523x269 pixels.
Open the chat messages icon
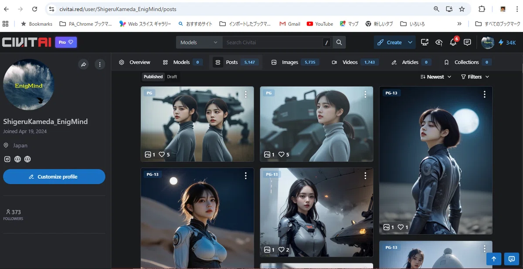click(467, 42)
